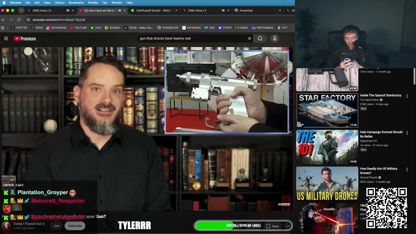Close the How Close are We YouTube tab
Viewport: 416px width, 234px height.
coord(124,10)
